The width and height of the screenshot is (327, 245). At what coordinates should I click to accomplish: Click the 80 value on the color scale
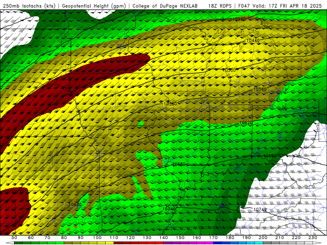[64, 238]
